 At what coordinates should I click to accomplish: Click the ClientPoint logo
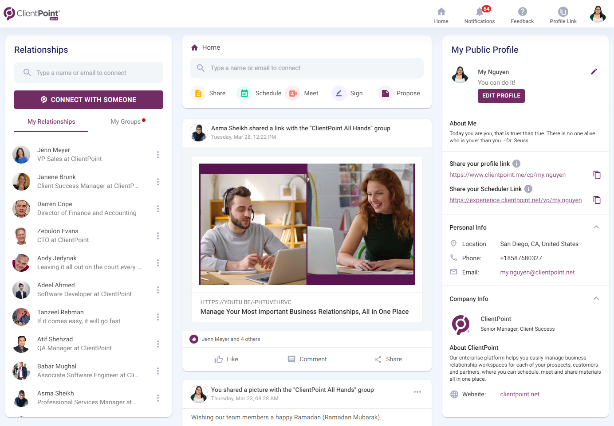(x=32, y=14)
